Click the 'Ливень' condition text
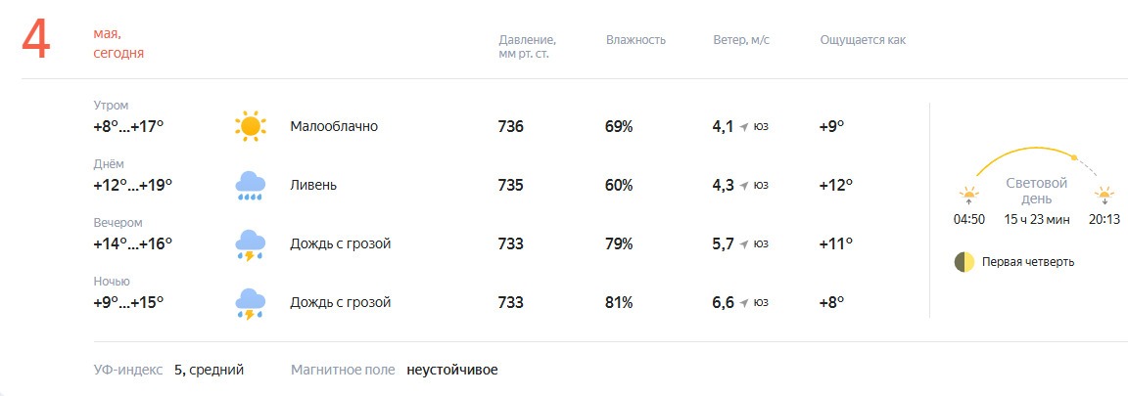This screenshot has height=396, width=1128. 313,186
